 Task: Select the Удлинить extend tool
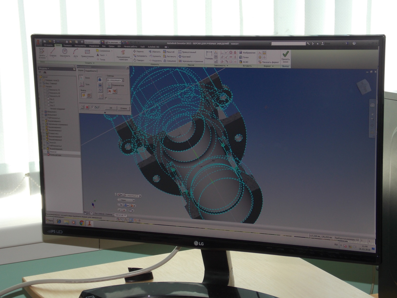pos(155,56)
